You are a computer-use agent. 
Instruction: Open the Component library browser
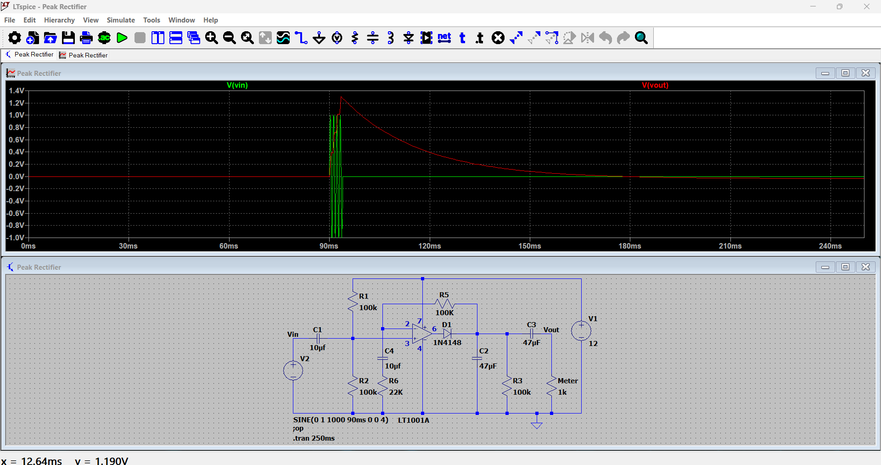pyautogui.click(x=426, y=38)
